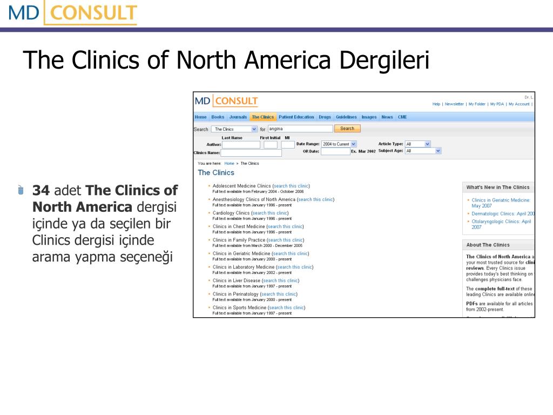Click the search field containing angina

[300, 129]
